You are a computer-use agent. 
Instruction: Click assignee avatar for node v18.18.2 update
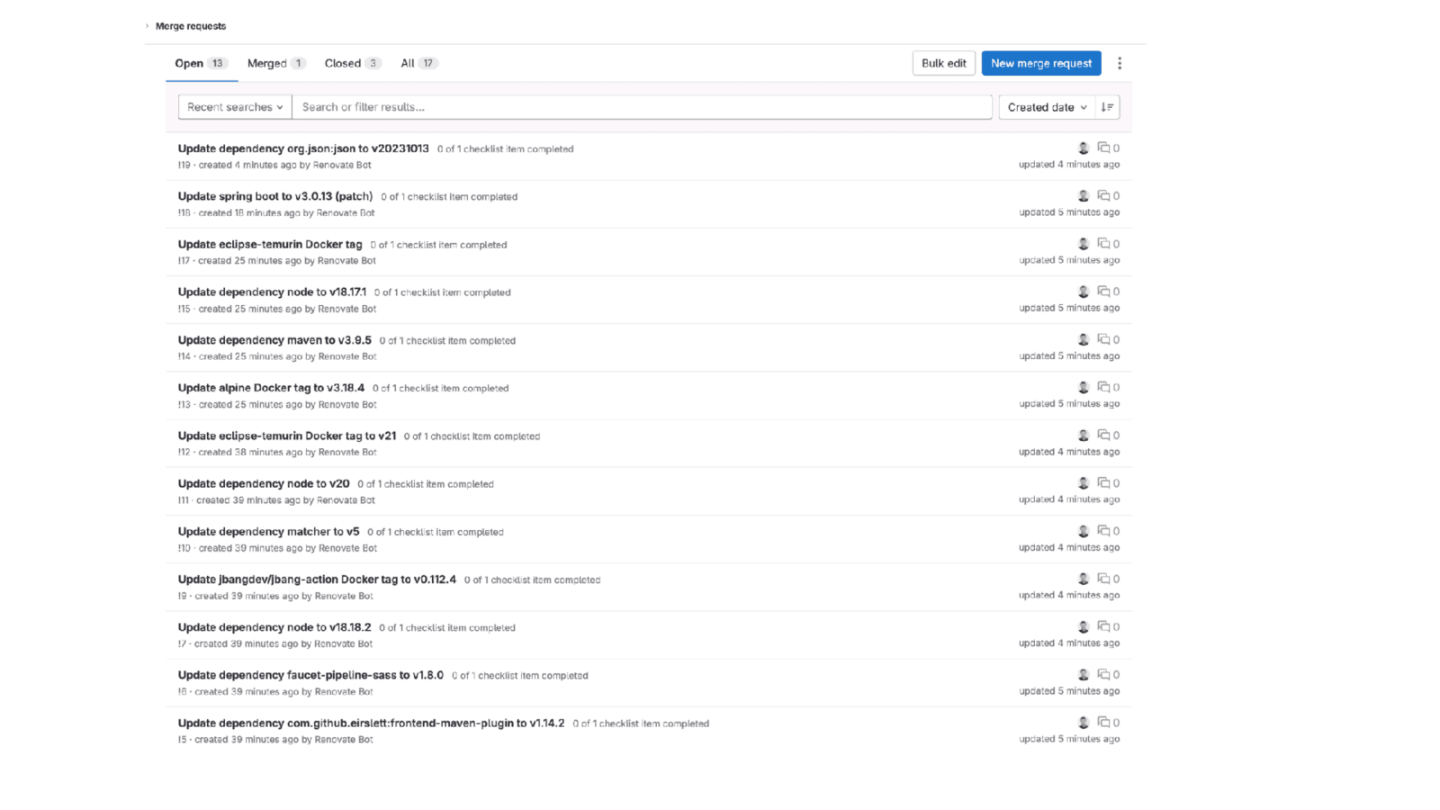(1084, 626)
